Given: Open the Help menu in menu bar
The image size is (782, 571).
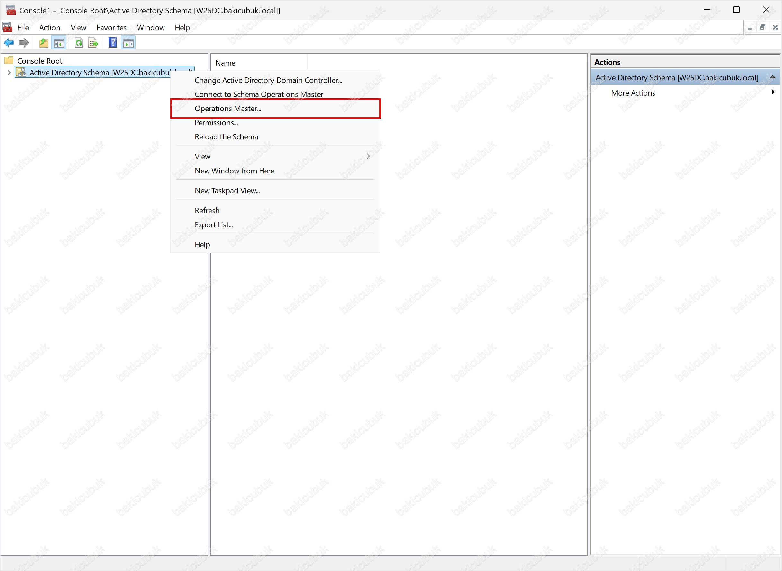Looking at the screenshot, I should [182, 28].
